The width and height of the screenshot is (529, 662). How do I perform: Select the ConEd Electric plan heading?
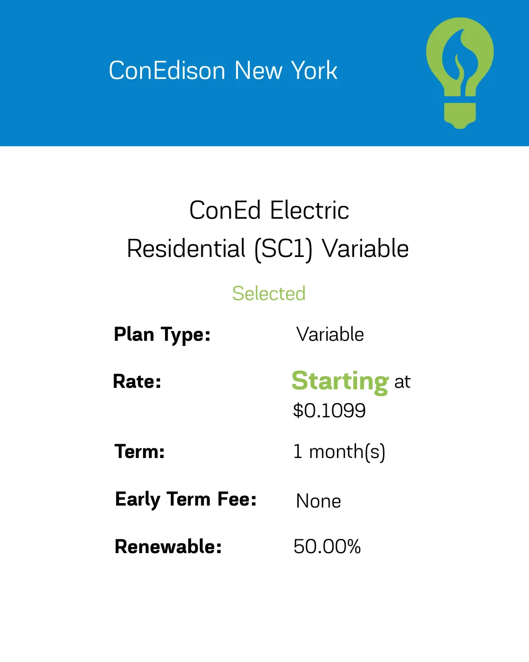[x=269, y=210]
